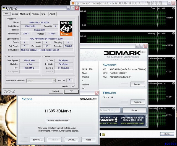Viewport: 177px width, 146px height.
Task: Open the Memory tab in CPU-Z
Action: point(35,14)
